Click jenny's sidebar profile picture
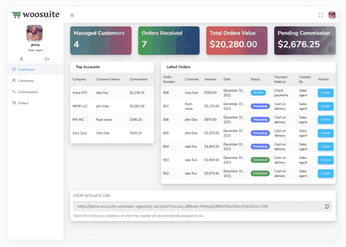The width and height of the screenshot is (346, 247). [34, 33]
